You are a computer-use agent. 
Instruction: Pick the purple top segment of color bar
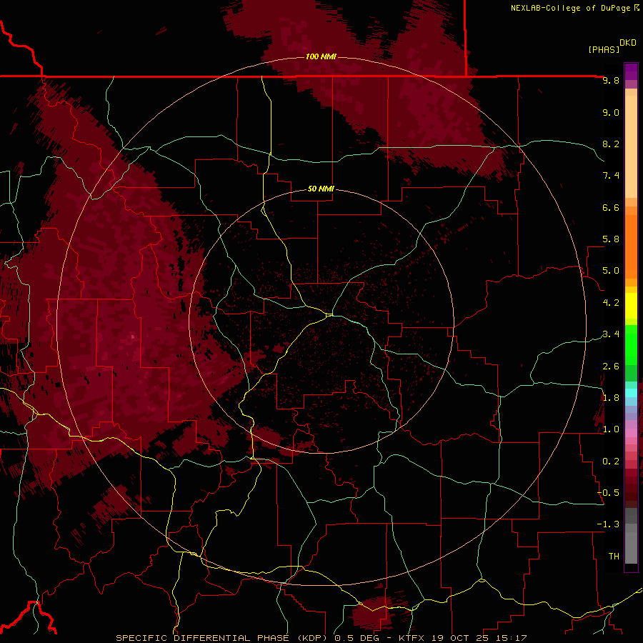[631, 71]
